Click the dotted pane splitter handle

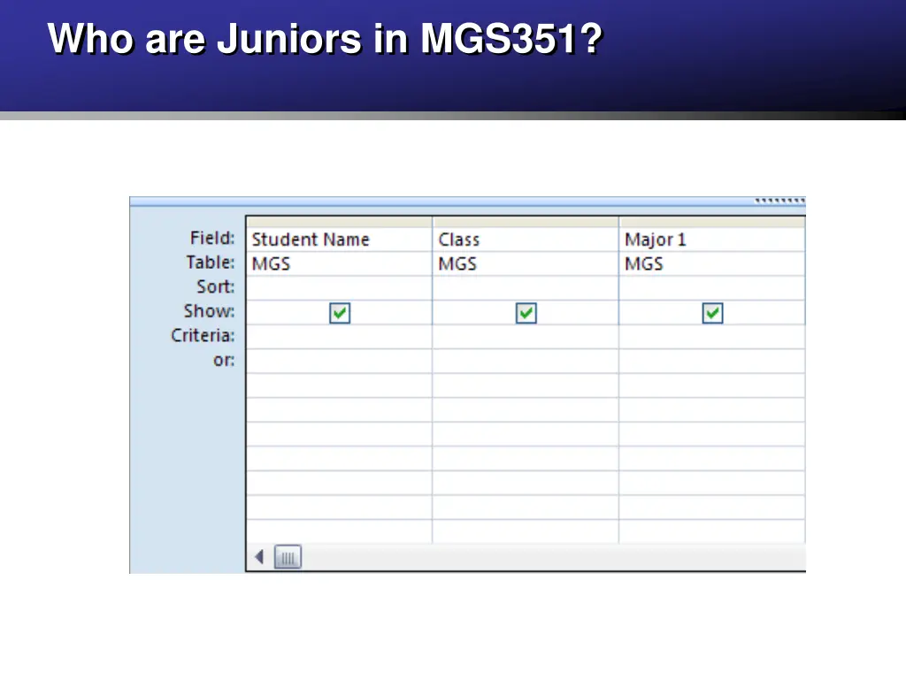779,201
